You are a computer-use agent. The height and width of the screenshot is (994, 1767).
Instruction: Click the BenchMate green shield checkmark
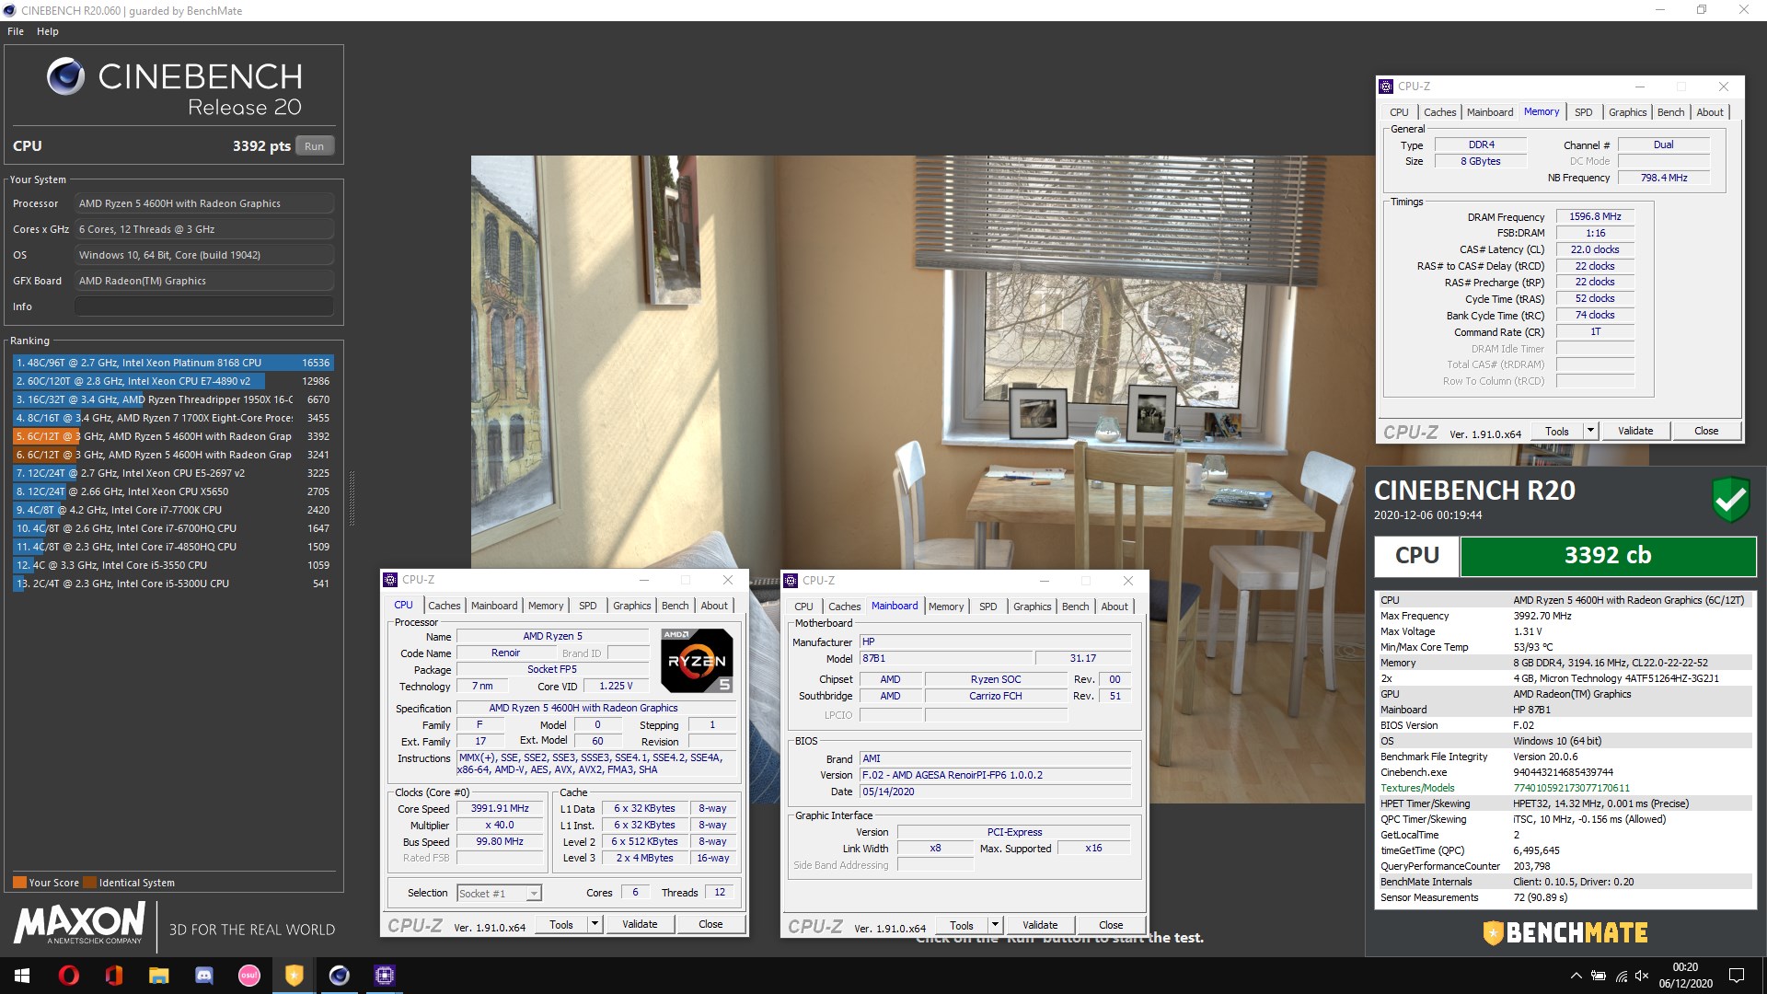(1730, 500)
